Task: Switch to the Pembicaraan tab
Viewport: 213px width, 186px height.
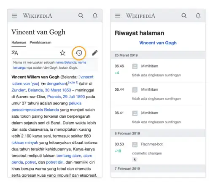Action: click(x=40, y=43)
